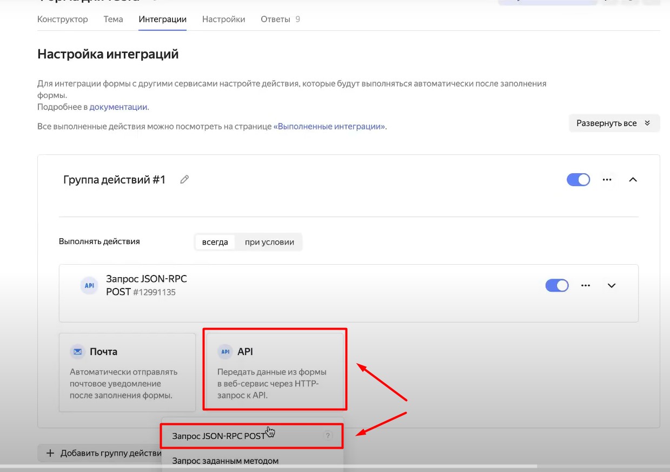
Task: Switch to the Конструктор tab
Action: [x=63, y=19]
